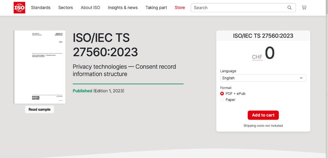Open the Sectors menu
Screen dimensions: 328x158
click(66, 8)
